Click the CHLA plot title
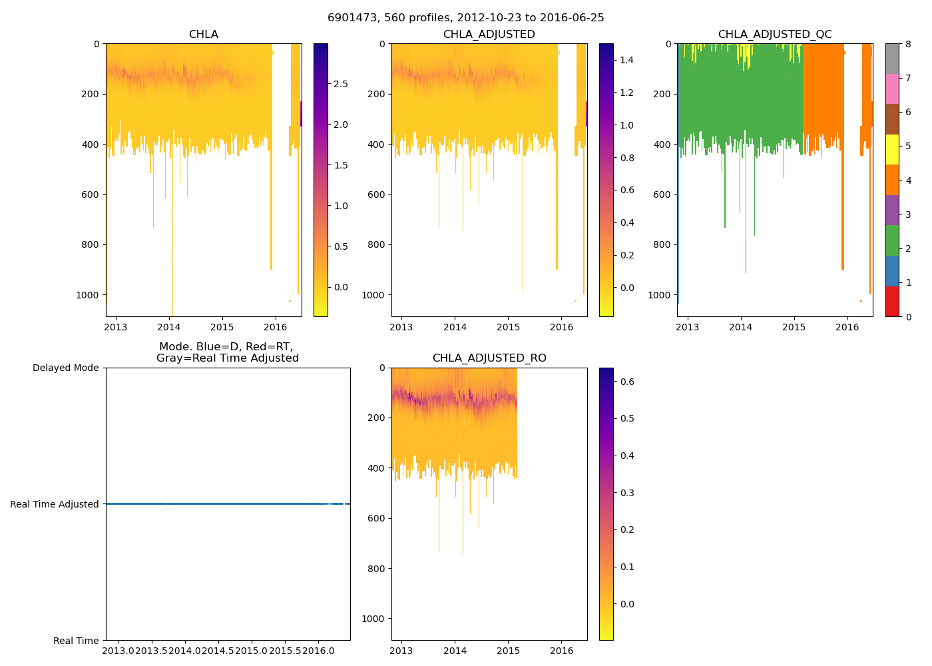 [203, 35]
